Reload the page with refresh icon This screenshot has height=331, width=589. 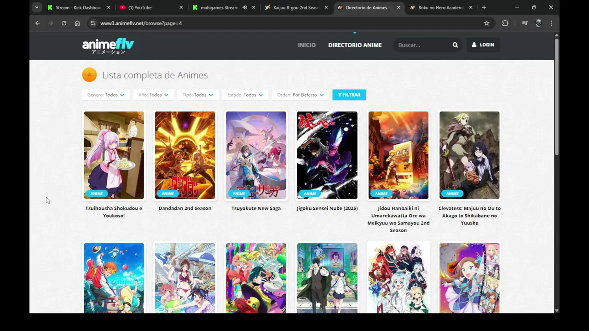click(x=64, y=23)
